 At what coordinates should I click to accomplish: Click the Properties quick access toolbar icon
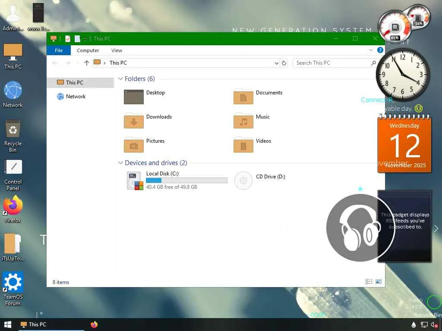(x=68, y=38)
